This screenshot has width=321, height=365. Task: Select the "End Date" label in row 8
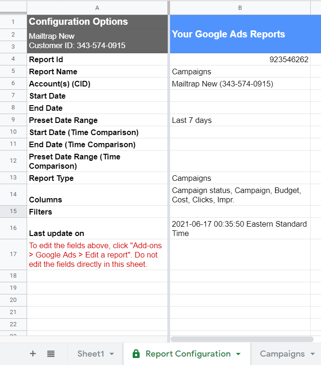97,108
